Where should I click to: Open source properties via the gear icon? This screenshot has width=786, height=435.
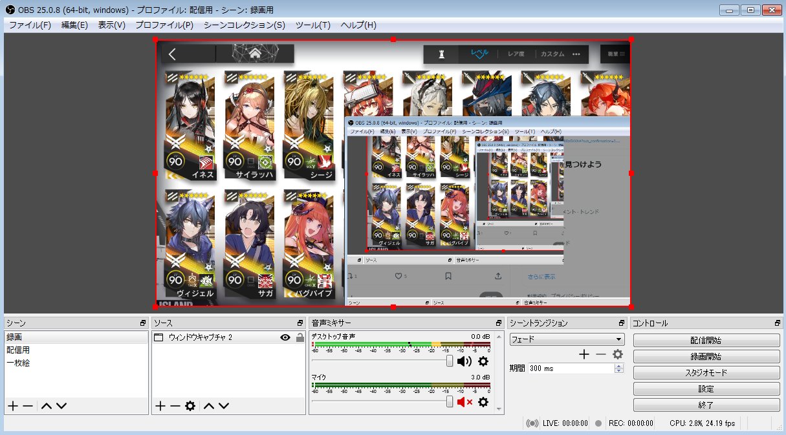pyautogui.click(x=190, y=406)
